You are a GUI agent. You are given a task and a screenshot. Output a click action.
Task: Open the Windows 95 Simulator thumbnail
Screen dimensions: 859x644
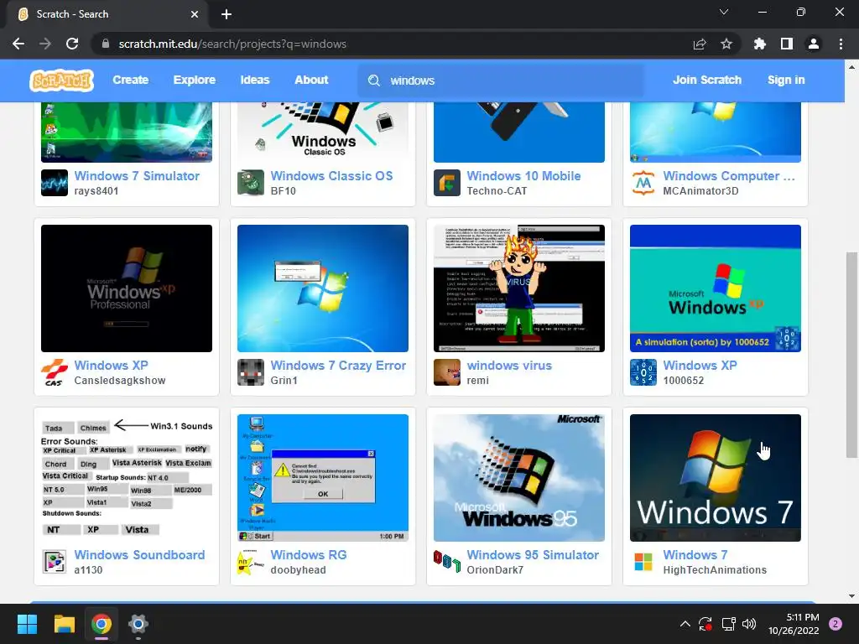[x=519, y=477]
